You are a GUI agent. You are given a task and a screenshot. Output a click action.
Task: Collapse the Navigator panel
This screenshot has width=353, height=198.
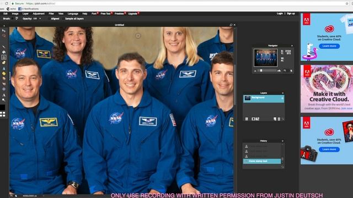[292, 46]
